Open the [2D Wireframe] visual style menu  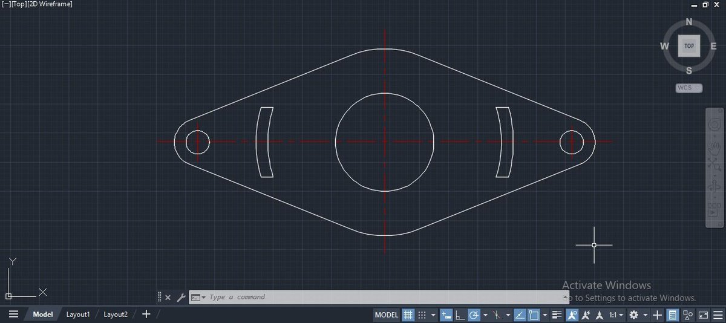50,4
